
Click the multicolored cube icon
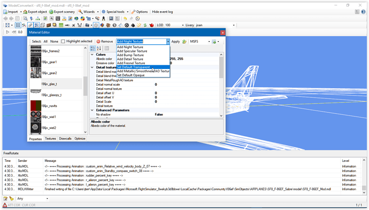[x=102, y=25]
